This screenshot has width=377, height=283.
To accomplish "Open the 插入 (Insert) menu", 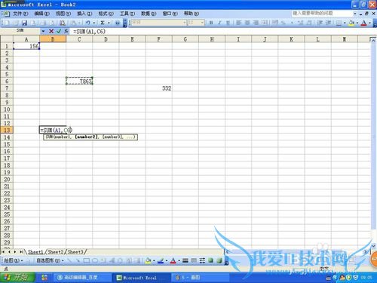I will click(x=84, y=14).
